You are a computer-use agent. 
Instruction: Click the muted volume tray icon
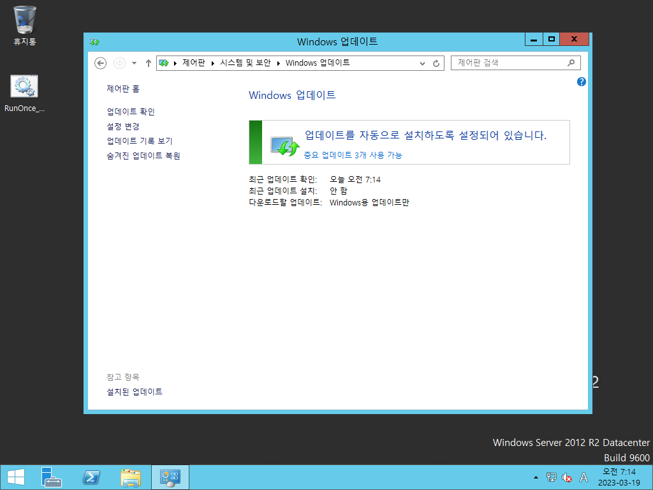(x=566, y=477)
